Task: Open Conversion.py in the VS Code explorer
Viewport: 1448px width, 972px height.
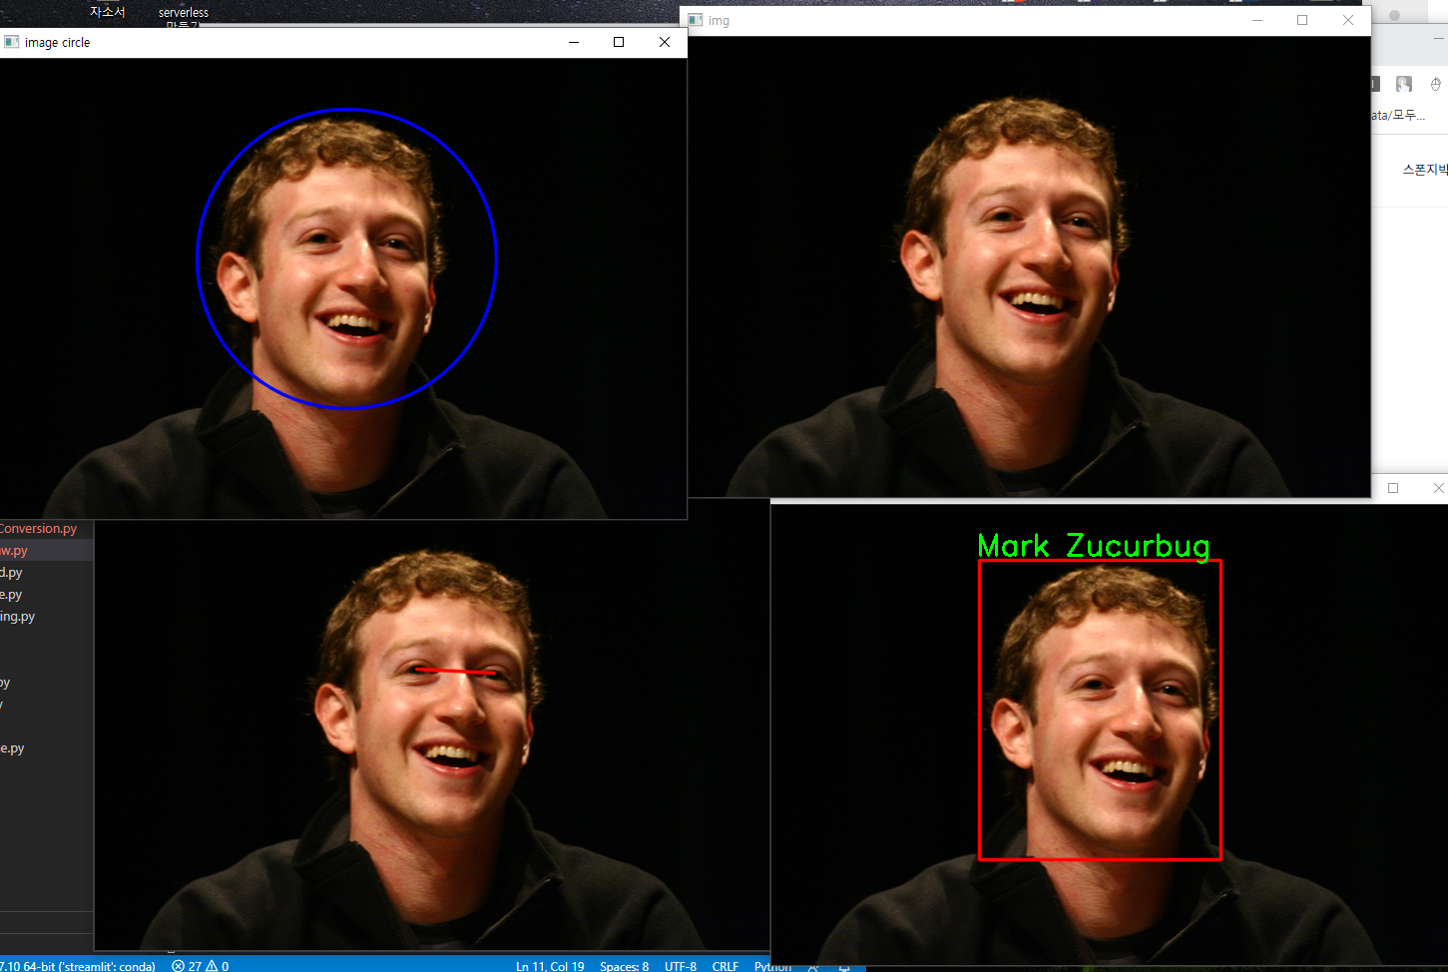Action: coord(38,529)
